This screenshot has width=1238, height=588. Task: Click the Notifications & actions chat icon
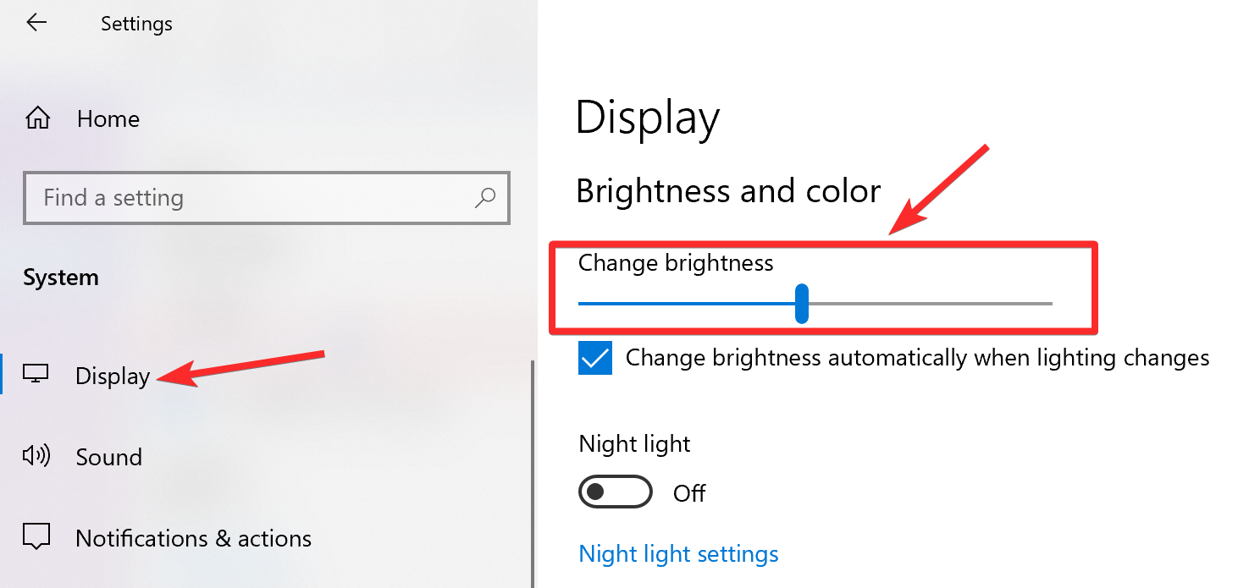37,536
